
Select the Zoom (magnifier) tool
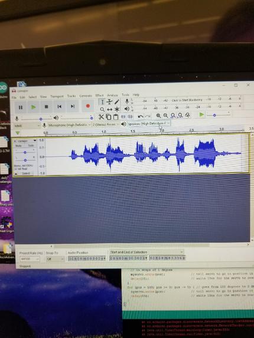coord(102,110)
